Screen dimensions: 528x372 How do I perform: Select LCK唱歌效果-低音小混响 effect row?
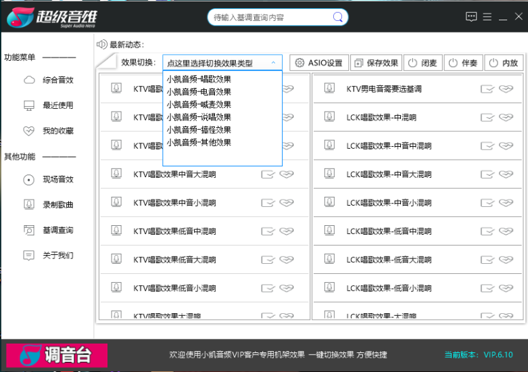[x=418, y=288]
